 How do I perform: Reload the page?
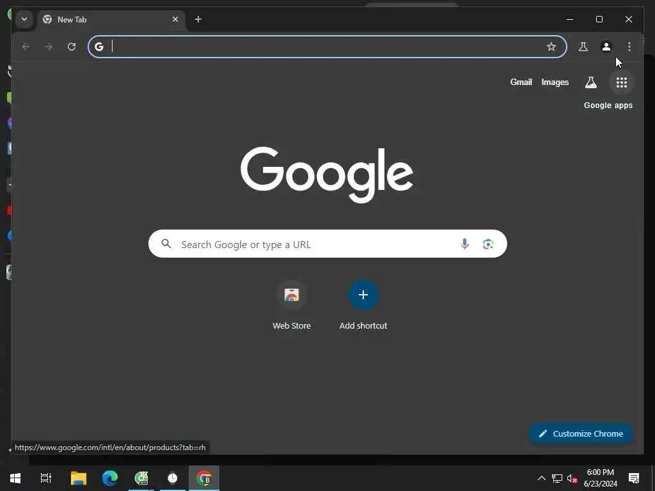72,46
